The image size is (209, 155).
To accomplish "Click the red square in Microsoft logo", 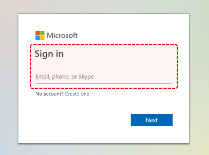I will point(38,33).
